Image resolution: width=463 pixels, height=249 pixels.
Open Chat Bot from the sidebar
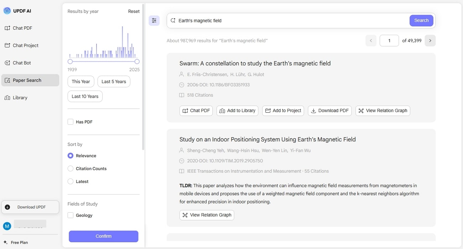(x=30, y=63)
